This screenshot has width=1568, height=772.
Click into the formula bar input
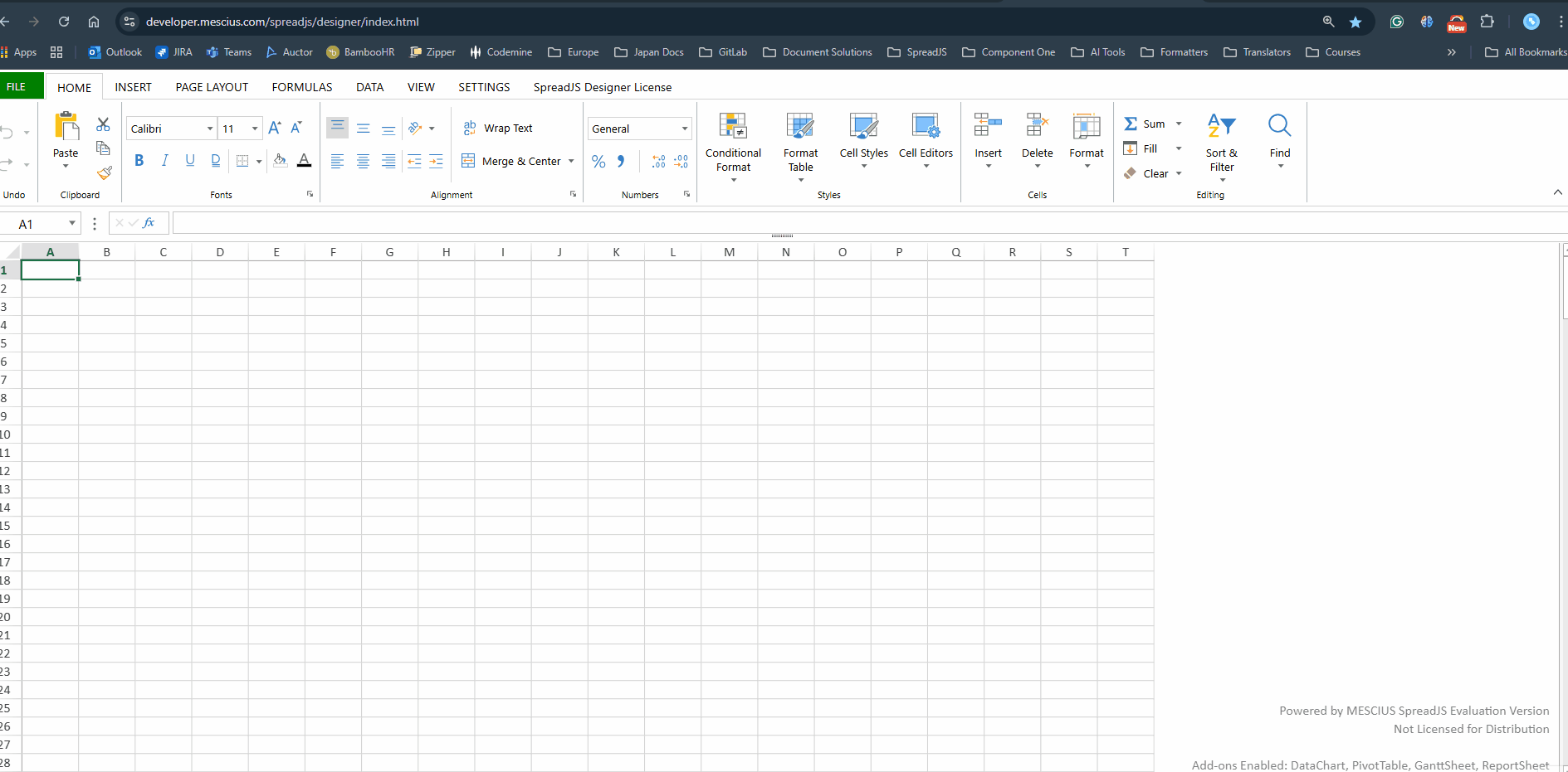[870, 223]
